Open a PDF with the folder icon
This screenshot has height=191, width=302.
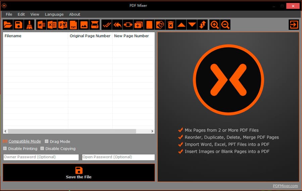tap(8, 25)
